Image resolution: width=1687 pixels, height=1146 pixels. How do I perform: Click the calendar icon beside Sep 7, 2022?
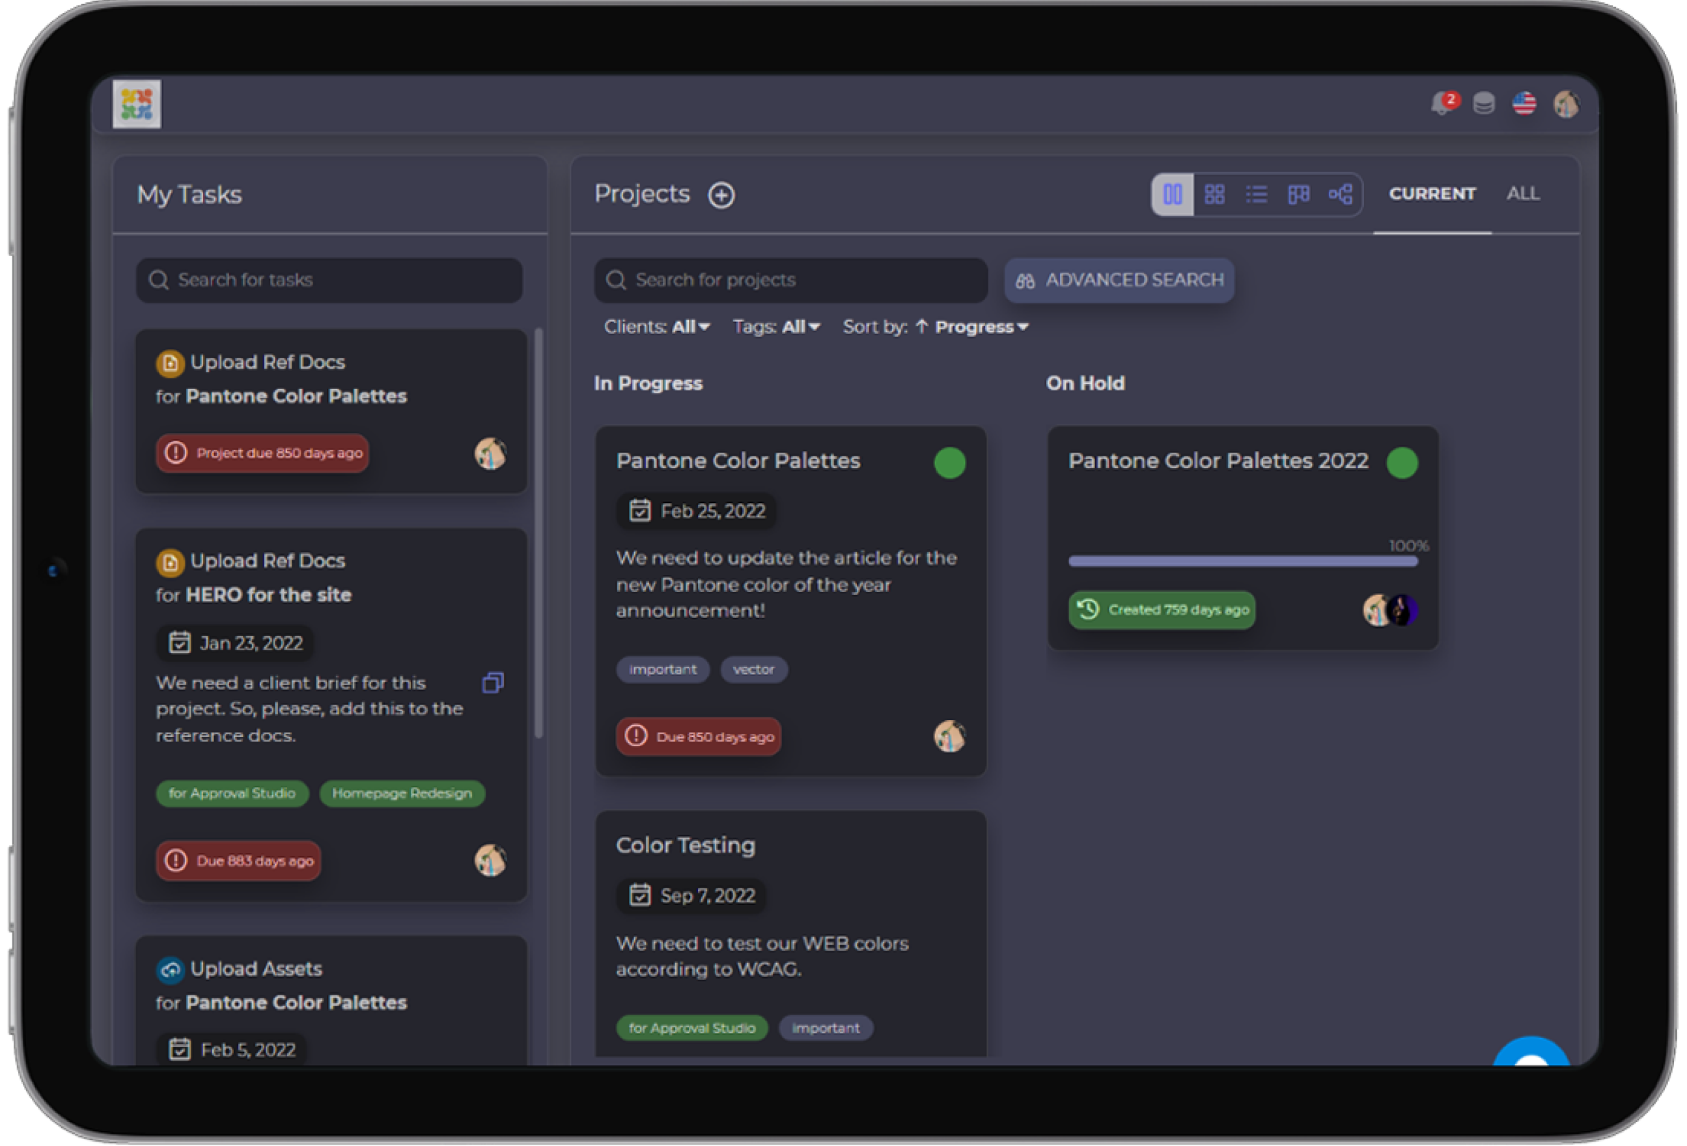tap(640, 895)
